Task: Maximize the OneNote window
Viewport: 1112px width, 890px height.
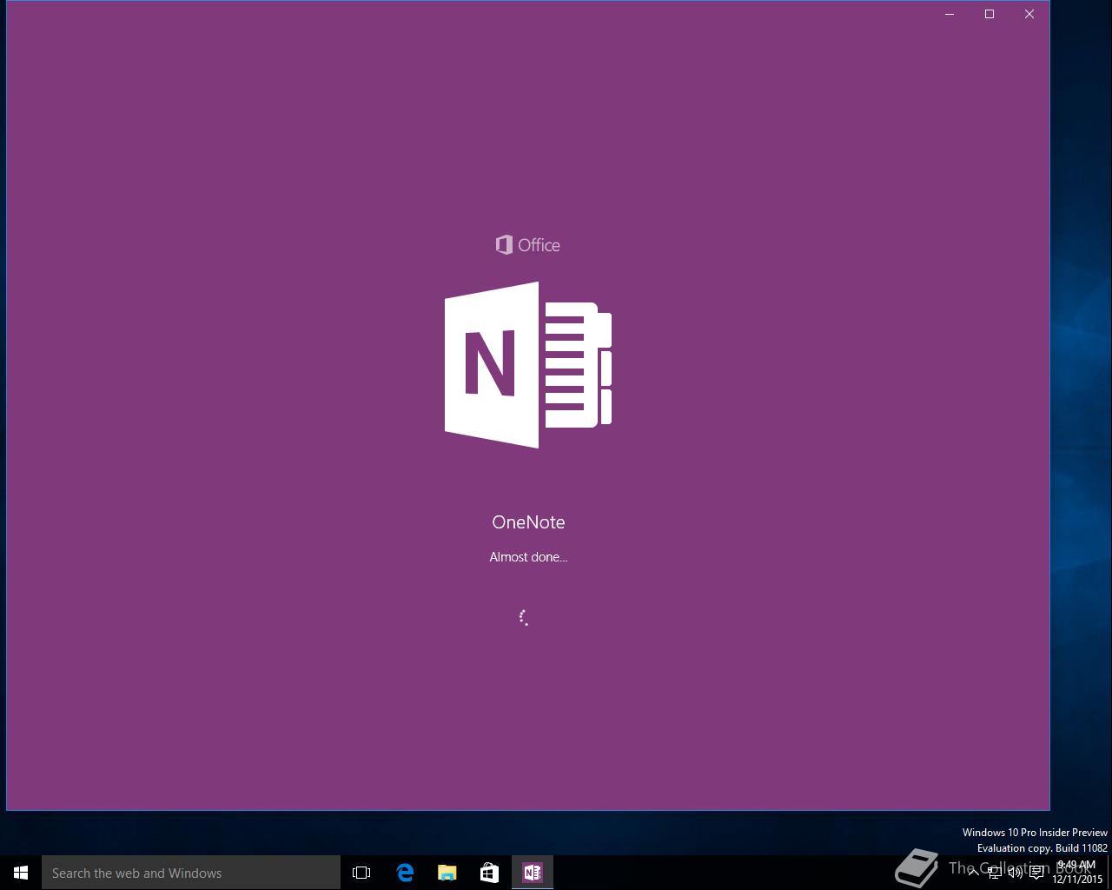Action: (990, 14)
